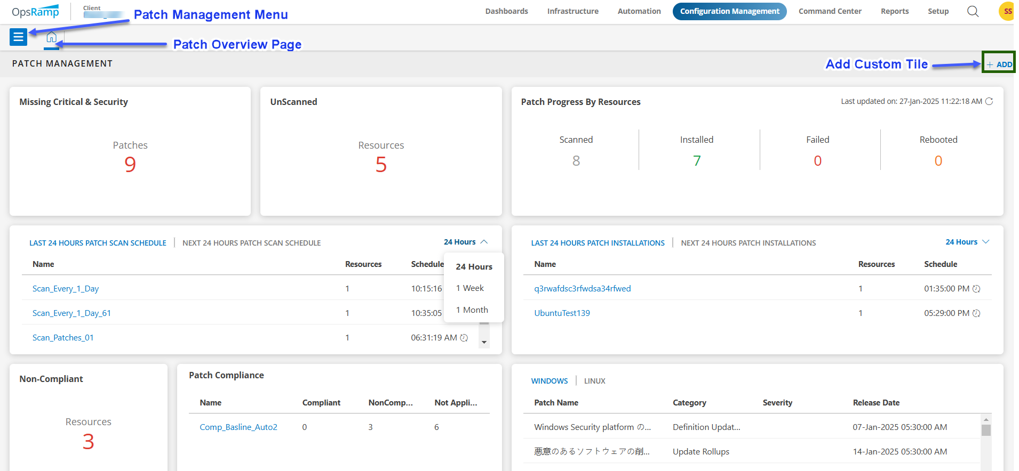
Task: Open the search magnifier icon
Action: [x=973, y=11]
